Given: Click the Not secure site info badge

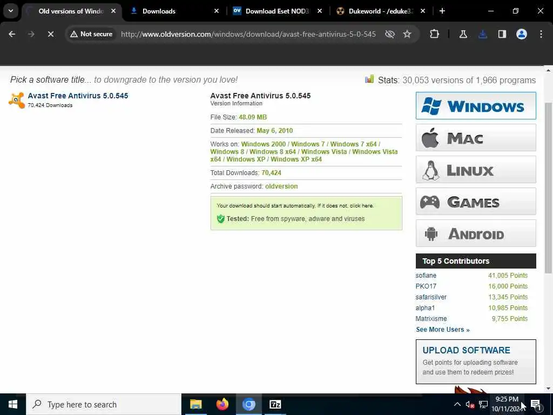Looking at the screenshot, I should pos(91,34).
